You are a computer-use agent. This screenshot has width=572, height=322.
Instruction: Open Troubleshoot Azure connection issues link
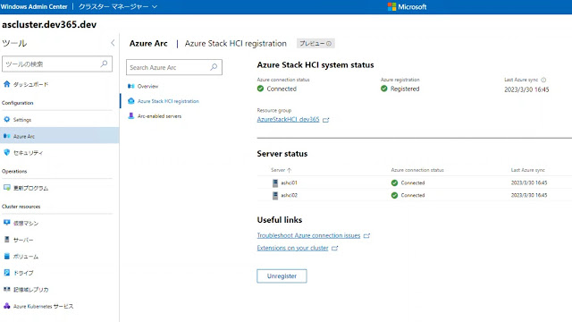(x=308, y=235)
